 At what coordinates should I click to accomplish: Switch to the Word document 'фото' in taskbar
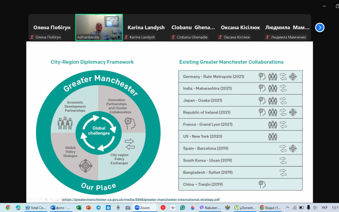click(x=60, y=208)
